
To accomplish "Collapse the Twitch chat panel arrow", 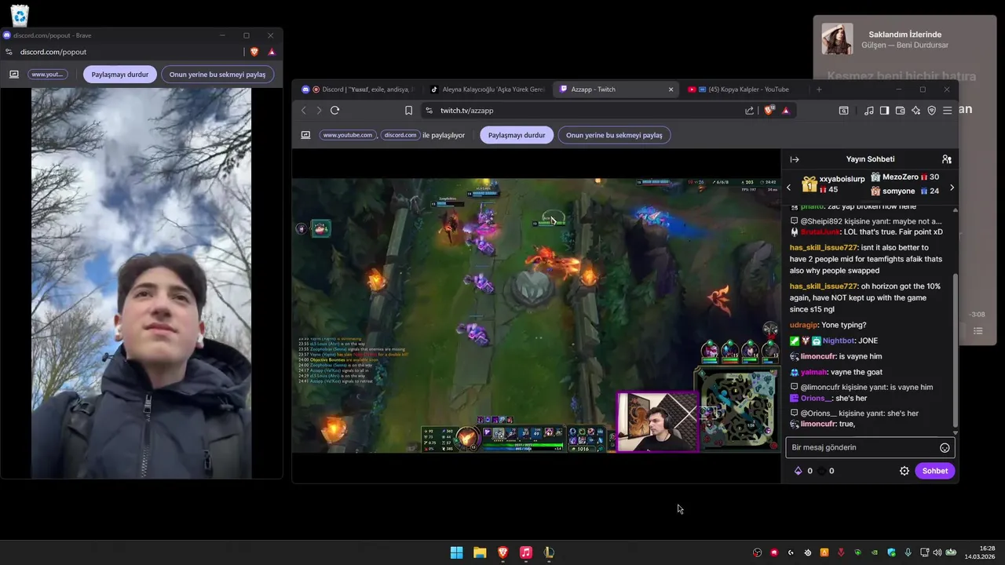I will pyautogui.click(x=795, y=159).
